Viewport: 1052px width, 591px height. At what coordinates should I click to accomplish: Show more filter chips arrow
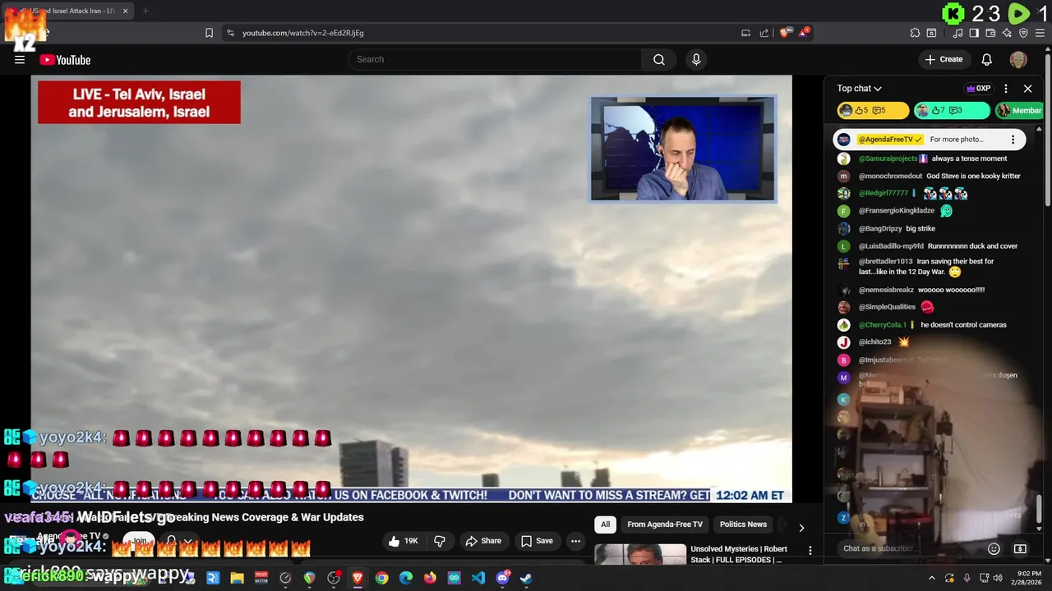pos(801,527)
